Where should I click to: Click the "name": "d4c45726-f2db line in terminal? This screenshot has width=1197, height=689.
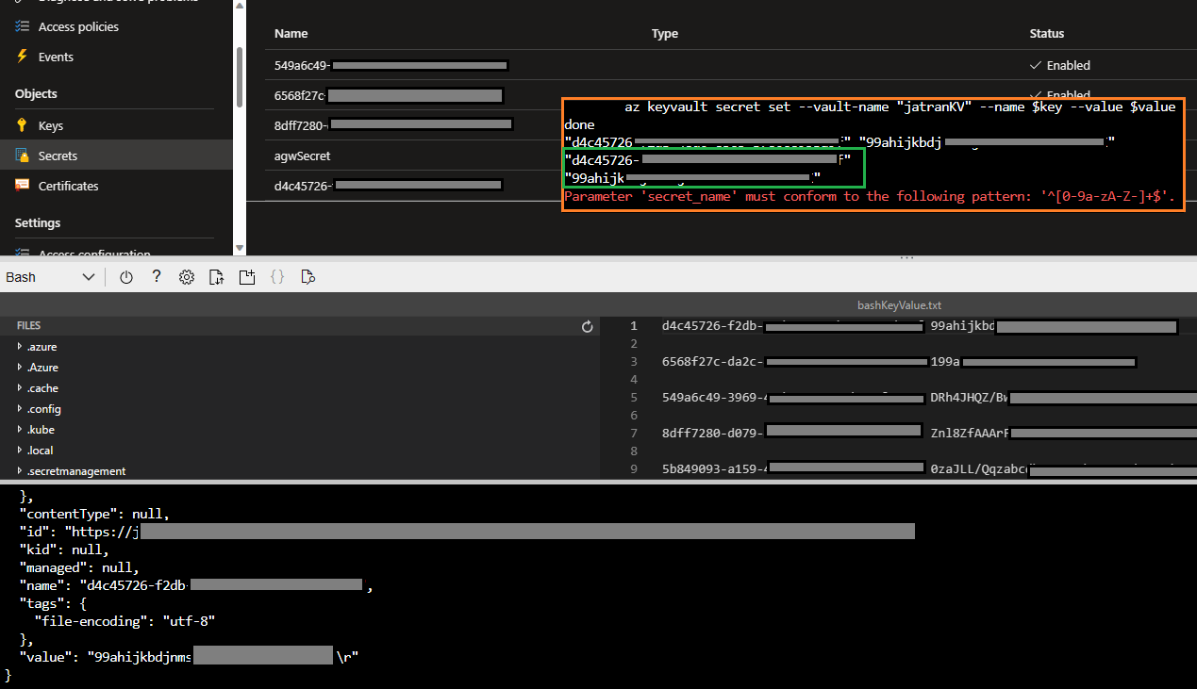(197, 585)
